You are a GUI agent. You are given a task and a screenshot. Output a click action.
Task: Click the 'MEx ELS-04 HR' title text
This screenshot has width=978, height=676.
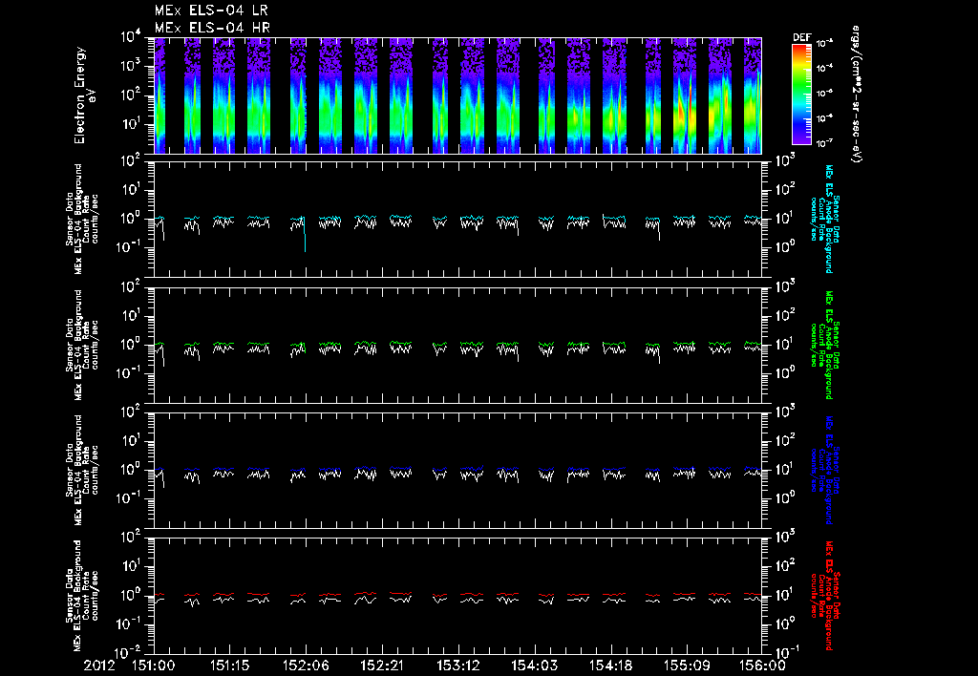(x=212, y=28)
